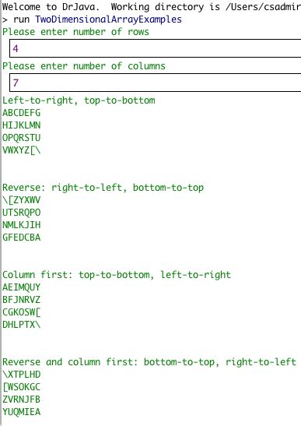301x426 pixels.
Task: Click the ZVRNJFB output line
Action: tap(22, 400)
